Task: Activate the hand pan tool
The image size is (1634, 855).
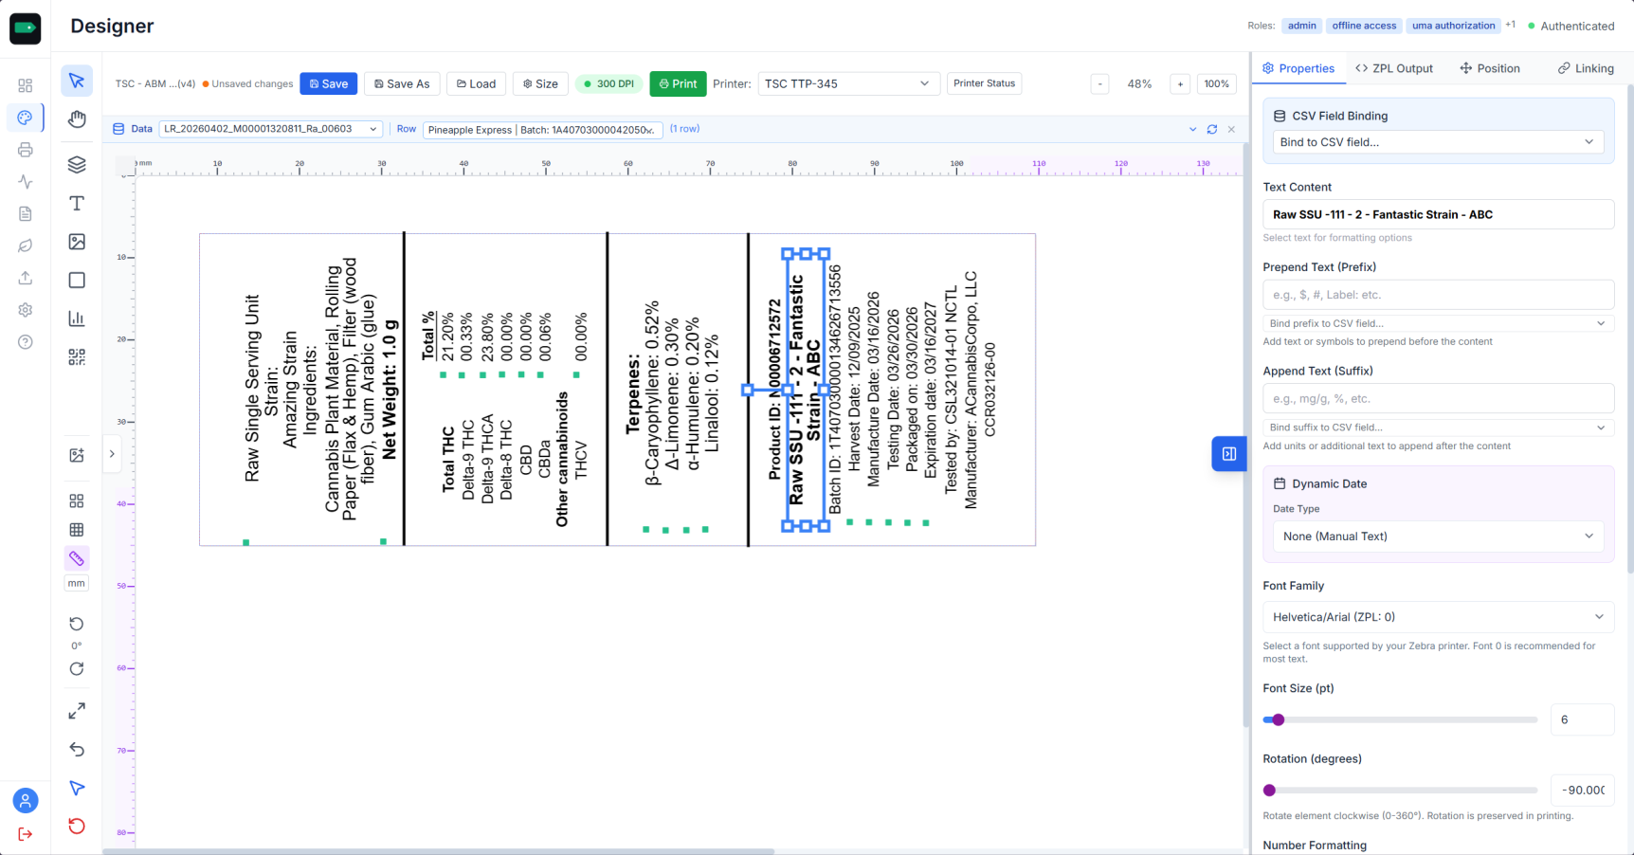Action: (77, 118)
